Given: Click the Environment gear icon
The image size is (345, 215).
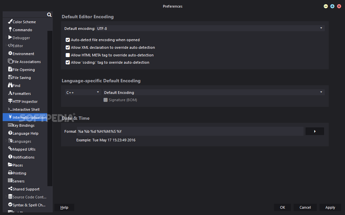Looking at the screenshot, I should tap(10, 53).
